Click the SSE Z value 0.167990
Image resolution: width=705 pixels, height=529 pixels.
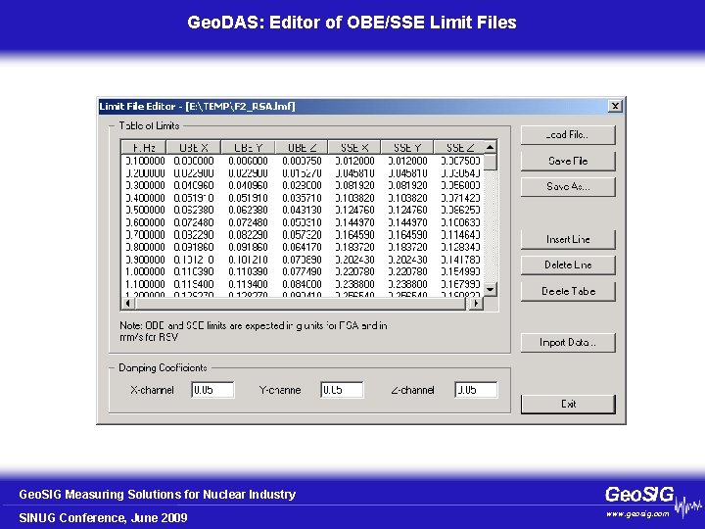pyautogui.click(x=460, y=284)
